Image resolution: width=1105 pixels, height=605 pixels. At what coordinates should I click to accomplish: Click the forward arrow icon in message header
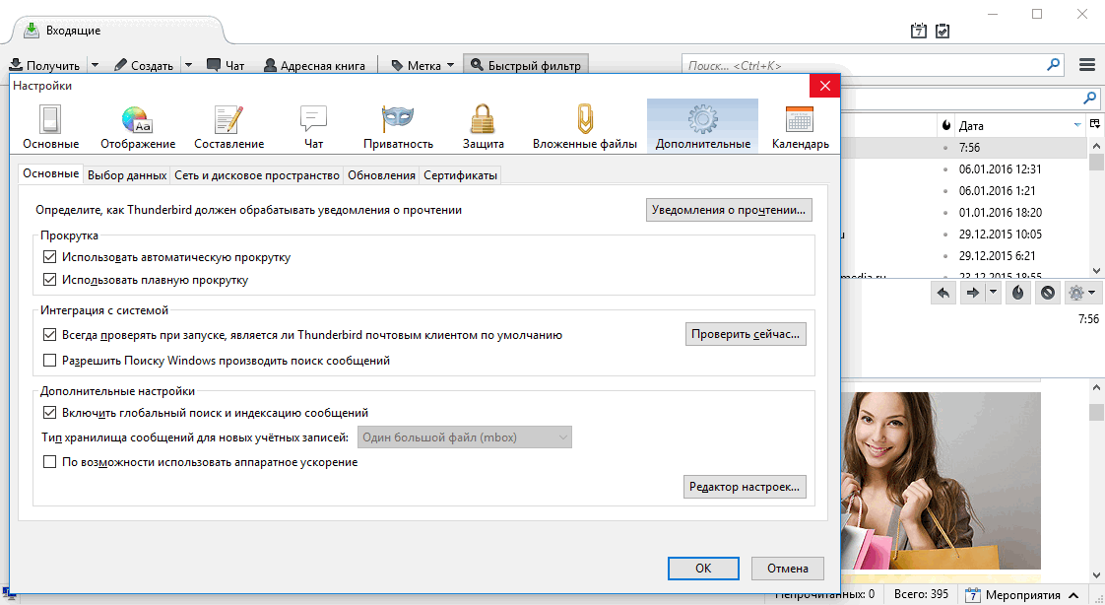(x=972, y=293)
